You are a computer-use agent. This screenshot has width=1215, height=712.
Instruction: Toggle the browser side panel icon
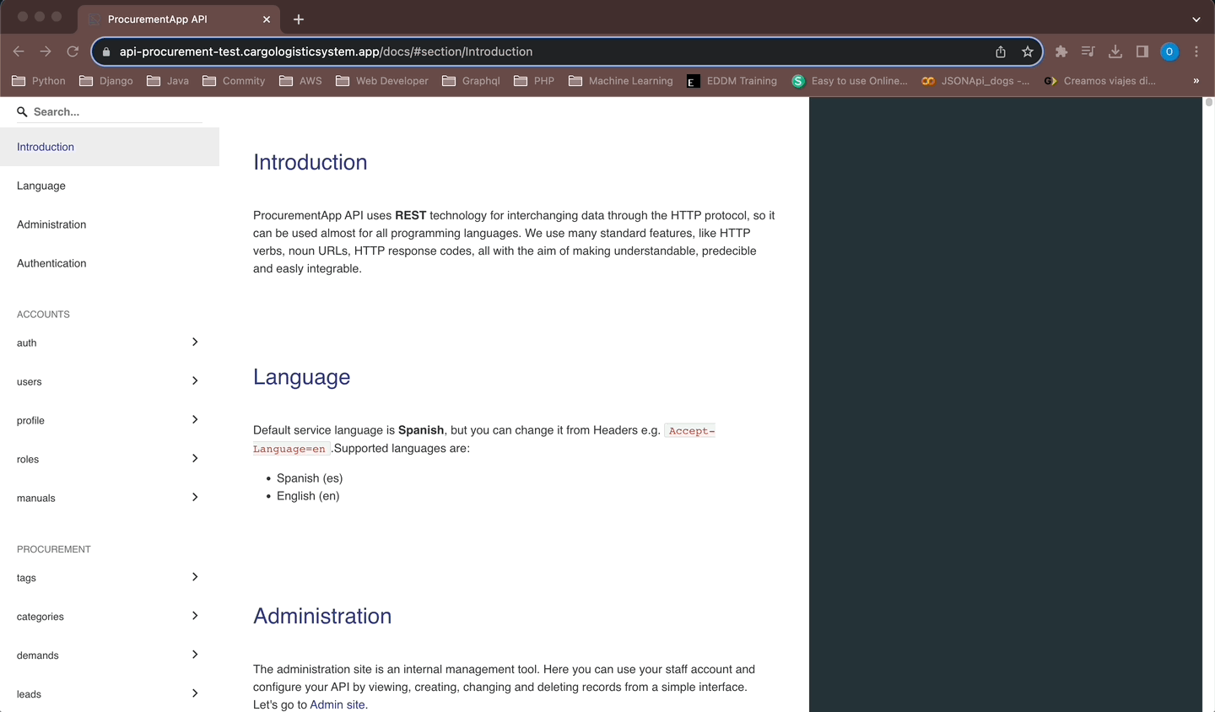click(1142, 51)
